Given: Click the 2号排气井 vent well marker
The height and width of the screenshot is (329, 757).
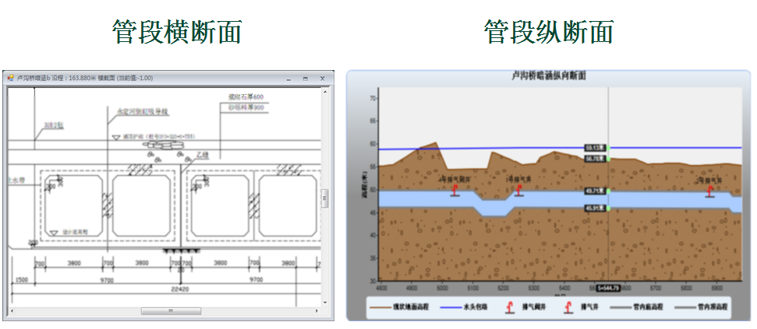Looking at the screenshot, I should (x=709, y=191).
